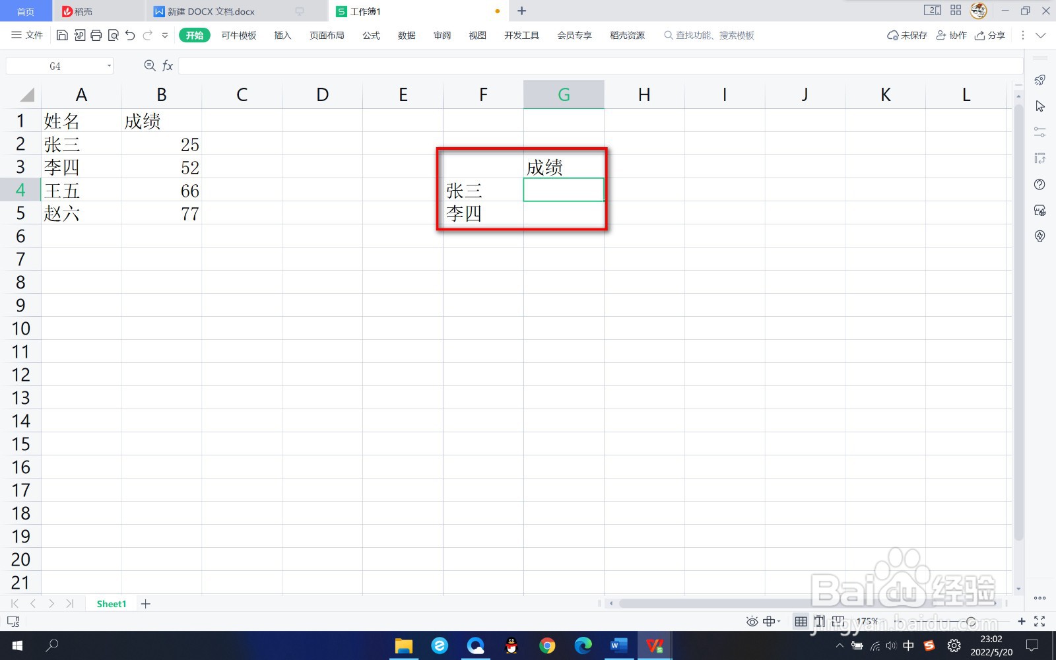
Task: Click the Select All corner triangle
Action: click(x=26, y=95)
